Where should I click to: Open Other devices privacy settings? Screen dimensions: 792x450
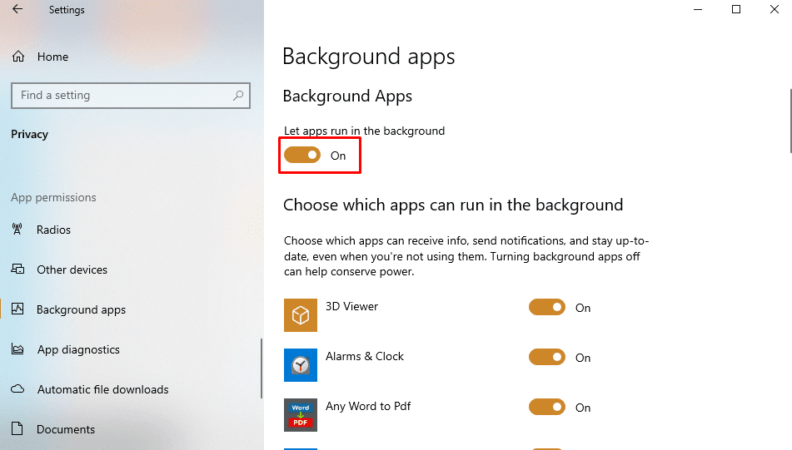click(x=72, y=270)
